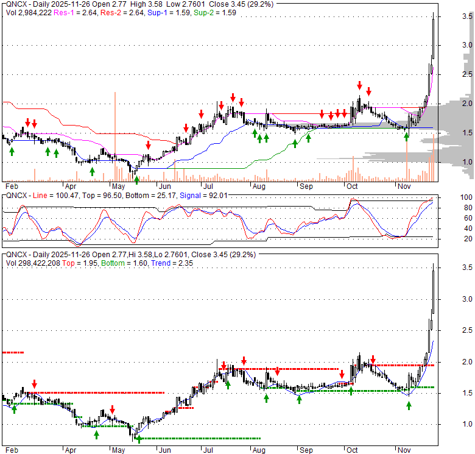Click the red dashed line at bottom chart's left edge
This screenshot has width=475, height=454.
[x=13, y=352]
